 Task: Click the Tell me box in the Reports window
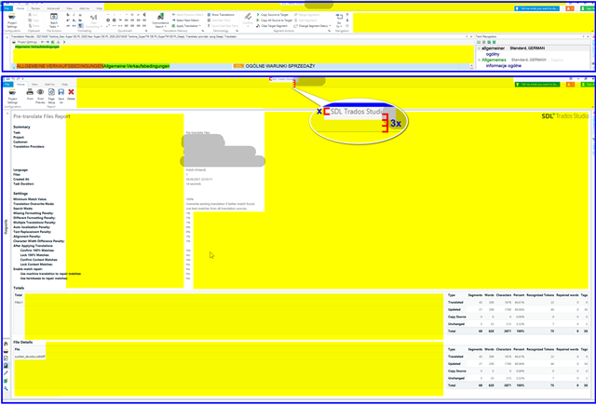point(537,85)
